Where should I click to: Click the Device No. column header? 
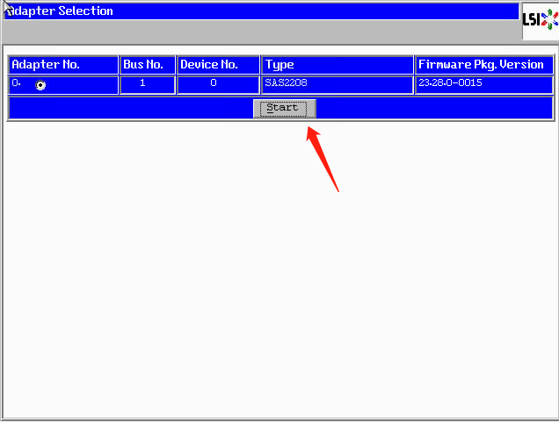pos(218,65)
